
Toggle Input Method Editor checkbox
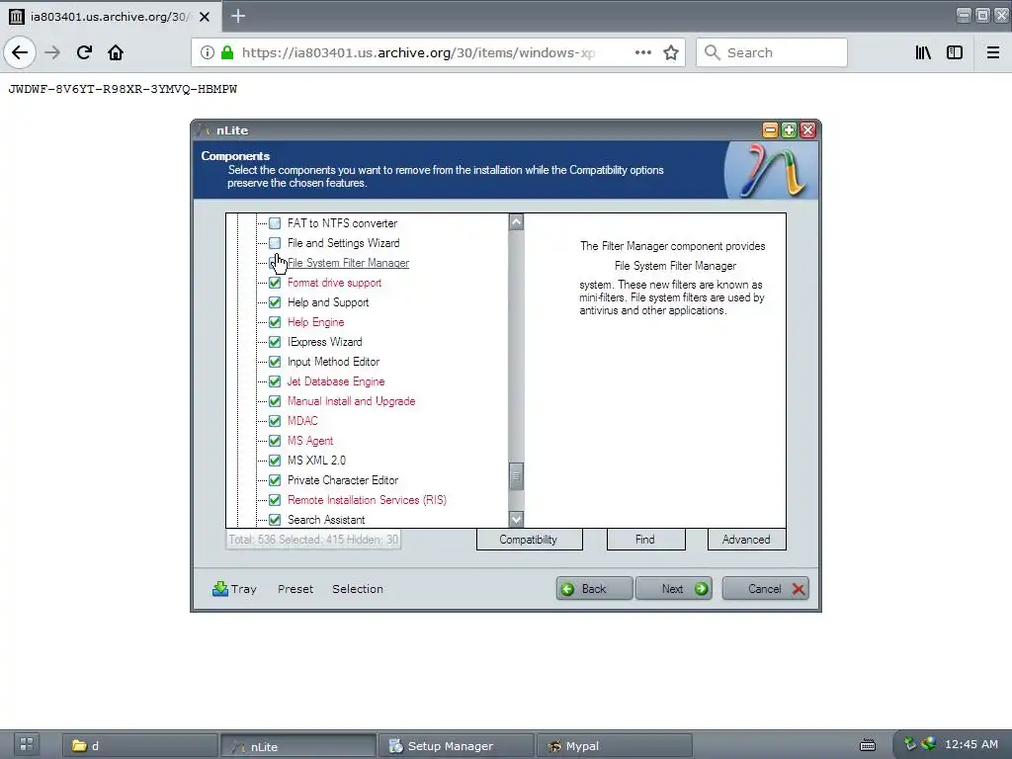275,362
